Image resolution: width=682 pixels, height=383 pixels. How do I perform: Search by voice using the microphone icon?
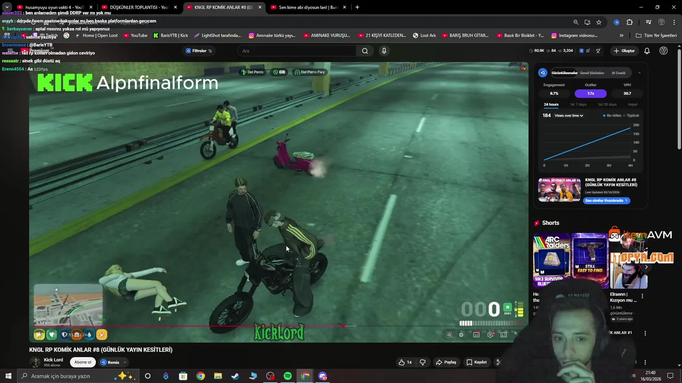coord(384,51)
